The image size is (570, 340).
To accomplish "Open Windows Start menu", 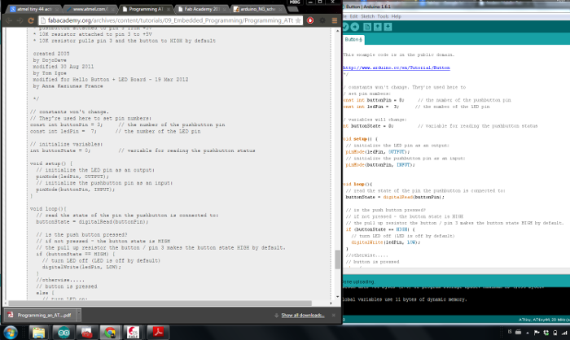I will click(10, 333).
